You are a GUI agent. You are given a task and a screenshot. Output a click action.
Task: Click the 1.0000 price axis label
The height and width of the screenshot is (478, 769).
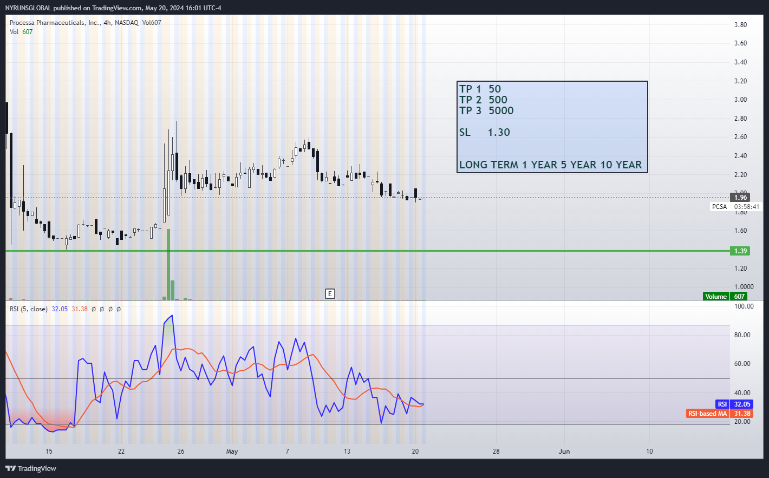tap(744, 286)
